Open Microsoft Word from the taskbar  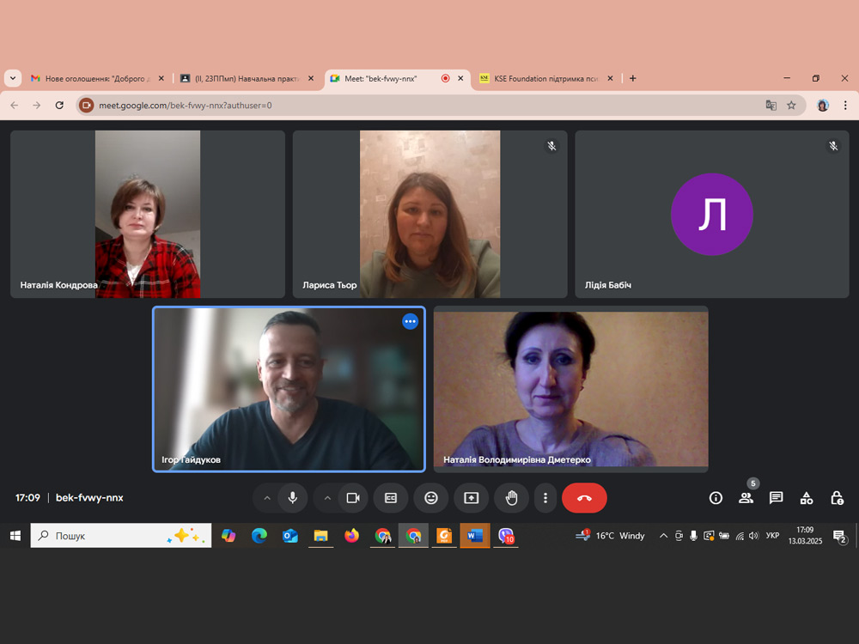pyautogui.click(x=475, y=536)
